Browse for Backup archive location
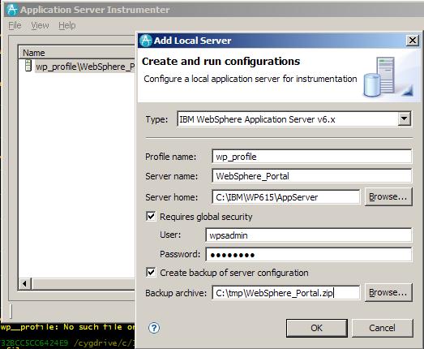Viewport: 424px width, 349px height. (x=388, y=293)
